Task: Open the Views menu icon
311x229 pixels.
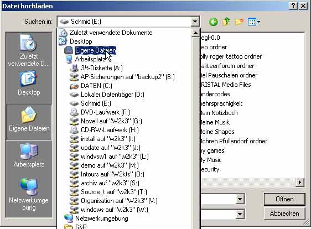Action: 254,22
